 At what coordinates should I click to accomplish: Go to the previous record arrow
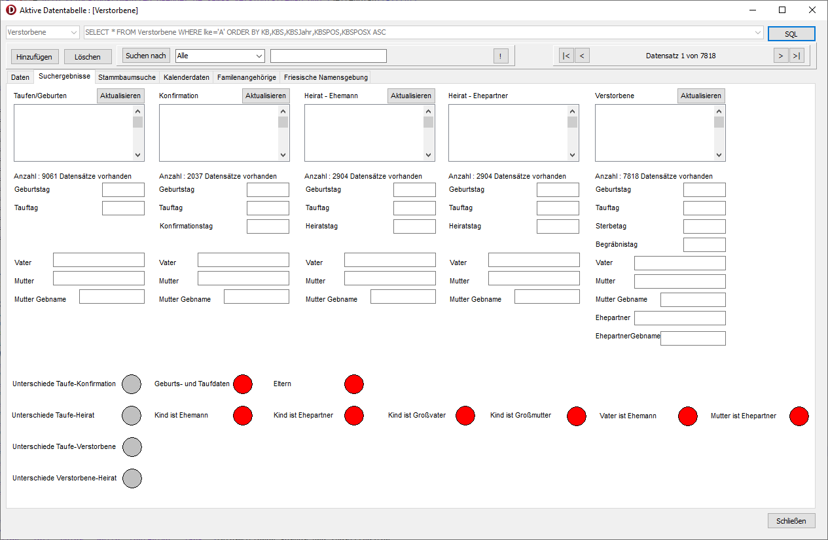pos(582,56)
